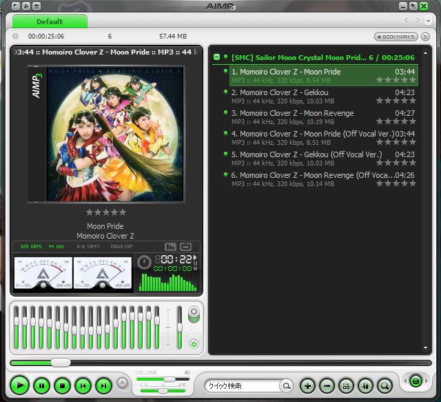441x402 pixels.
Task: Click the spectrum analyzer visualization
Action: [x=168, y=282]
